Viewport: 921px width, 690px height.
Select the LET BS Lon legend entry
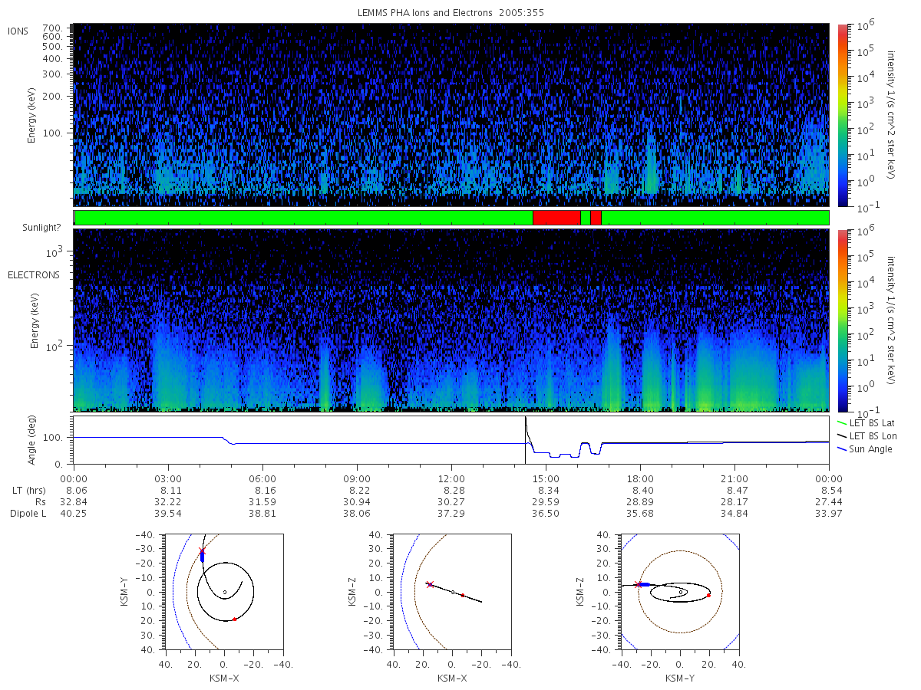867,435
